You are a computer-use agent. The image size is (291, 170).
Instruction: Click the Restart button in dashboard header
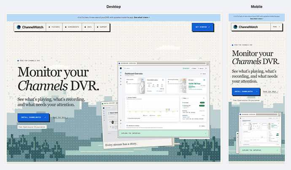tap(194, 68)
